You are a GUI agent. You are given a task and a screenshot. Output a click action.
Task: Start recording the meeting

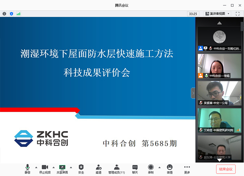click(x=151, y=169)
